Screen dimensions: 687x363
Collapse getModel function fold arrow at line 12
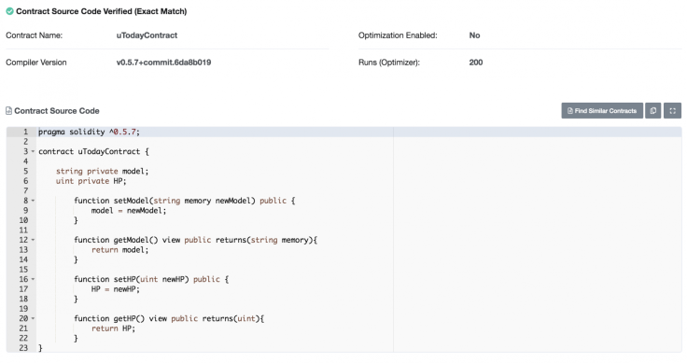point(33,240)
